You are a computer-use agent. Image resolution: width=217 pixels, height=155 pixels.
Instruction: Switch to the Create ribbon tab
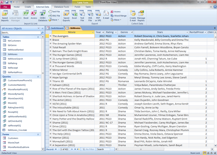pyautogui.click(x=28, y=7)
